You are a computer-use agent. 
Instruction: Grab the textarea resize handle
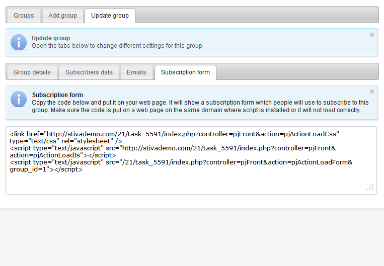(x=370, y=188)
